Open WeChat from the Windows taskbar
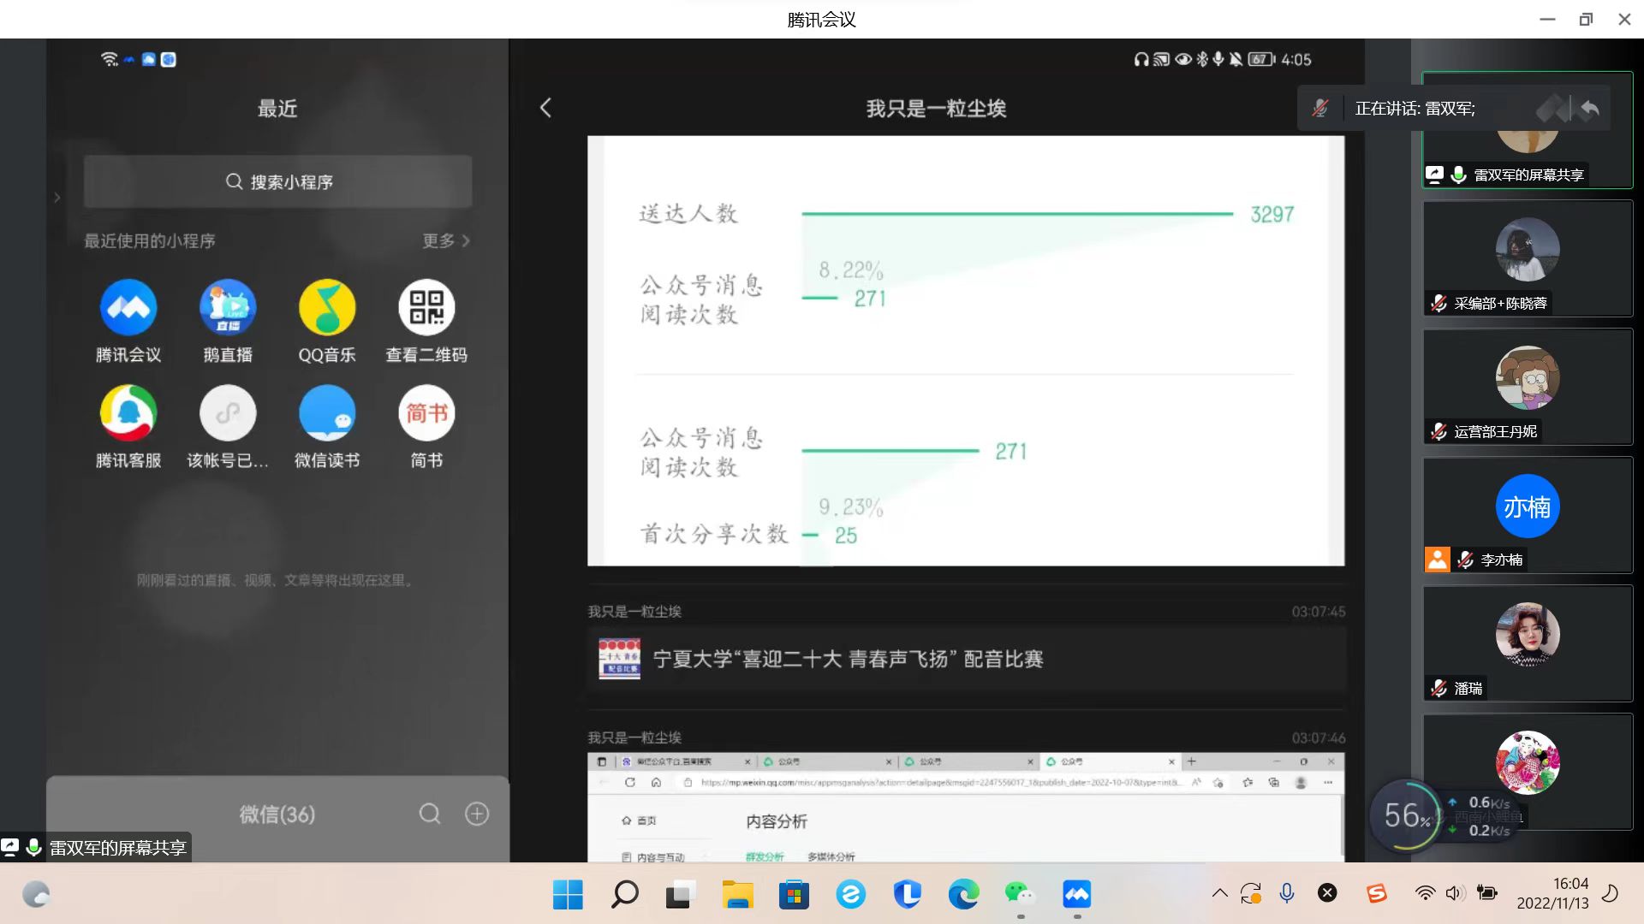The image size is (1644, 924). [x=1019, y=895]
